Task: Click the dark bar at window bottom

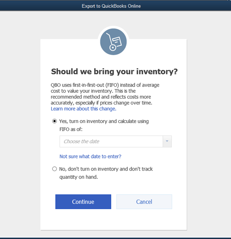Action: pyautogui.click(x=115, y=238)
